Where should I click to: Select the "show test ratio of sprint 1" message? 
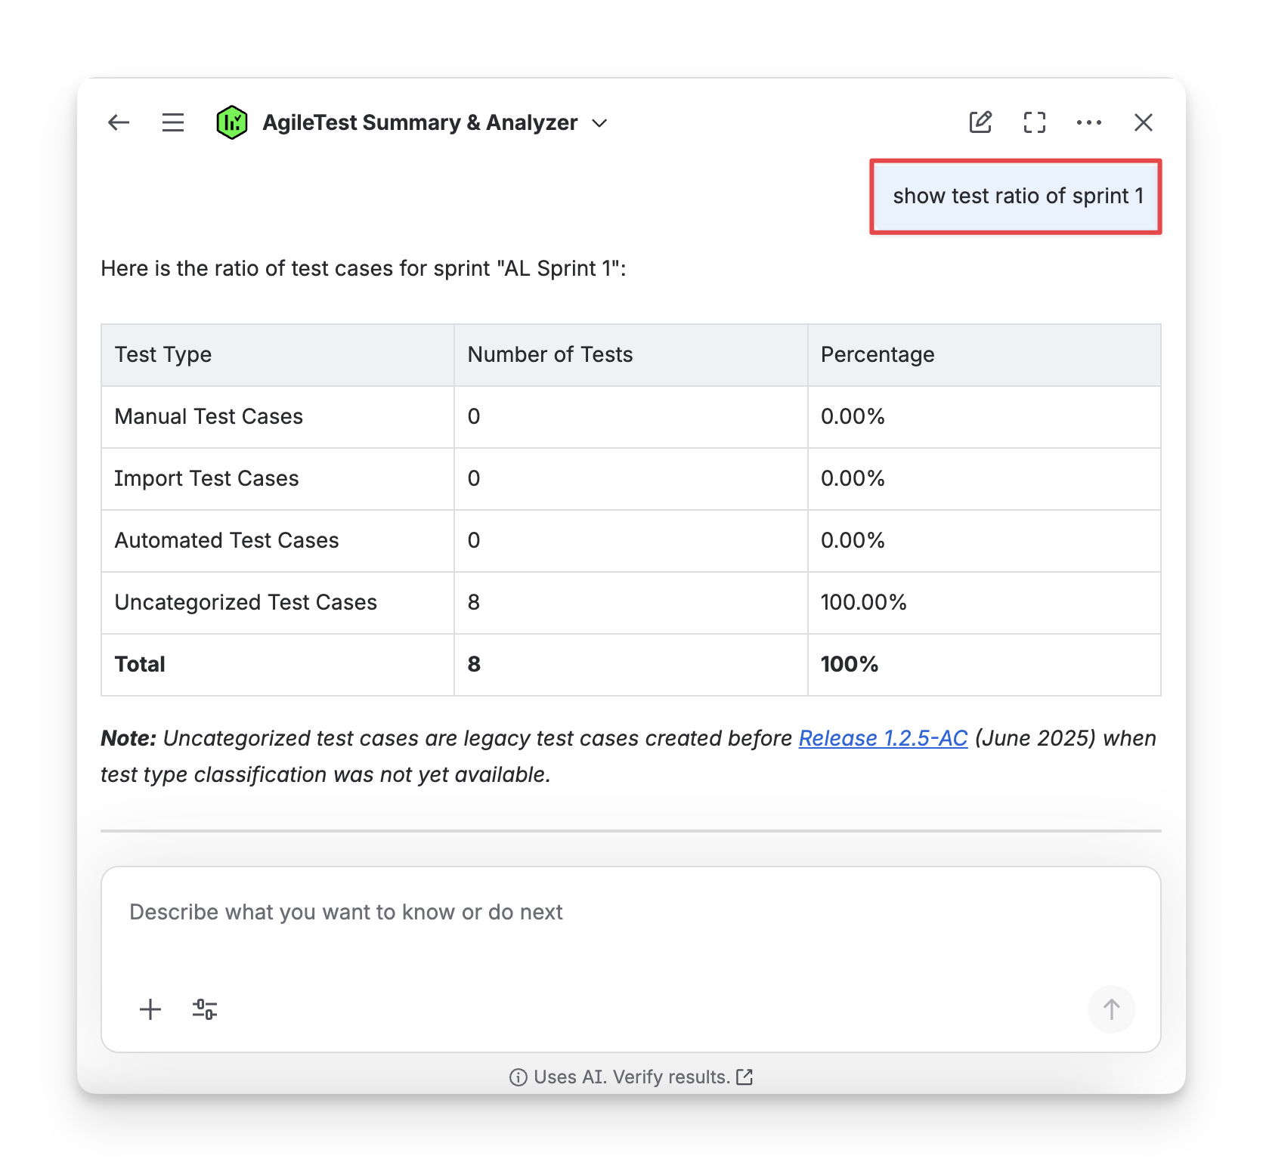[1017, 196]
